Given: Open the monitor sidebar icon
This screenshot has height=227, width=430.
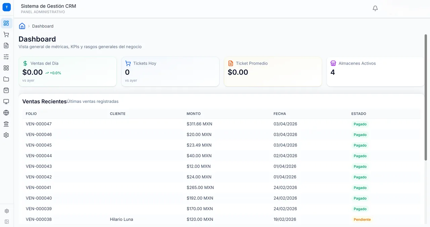Looking at the screenshot, I should pos(6,102).
